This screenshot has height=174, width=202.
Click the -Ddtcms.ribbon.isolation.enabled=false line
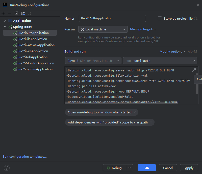pos(100,97)
